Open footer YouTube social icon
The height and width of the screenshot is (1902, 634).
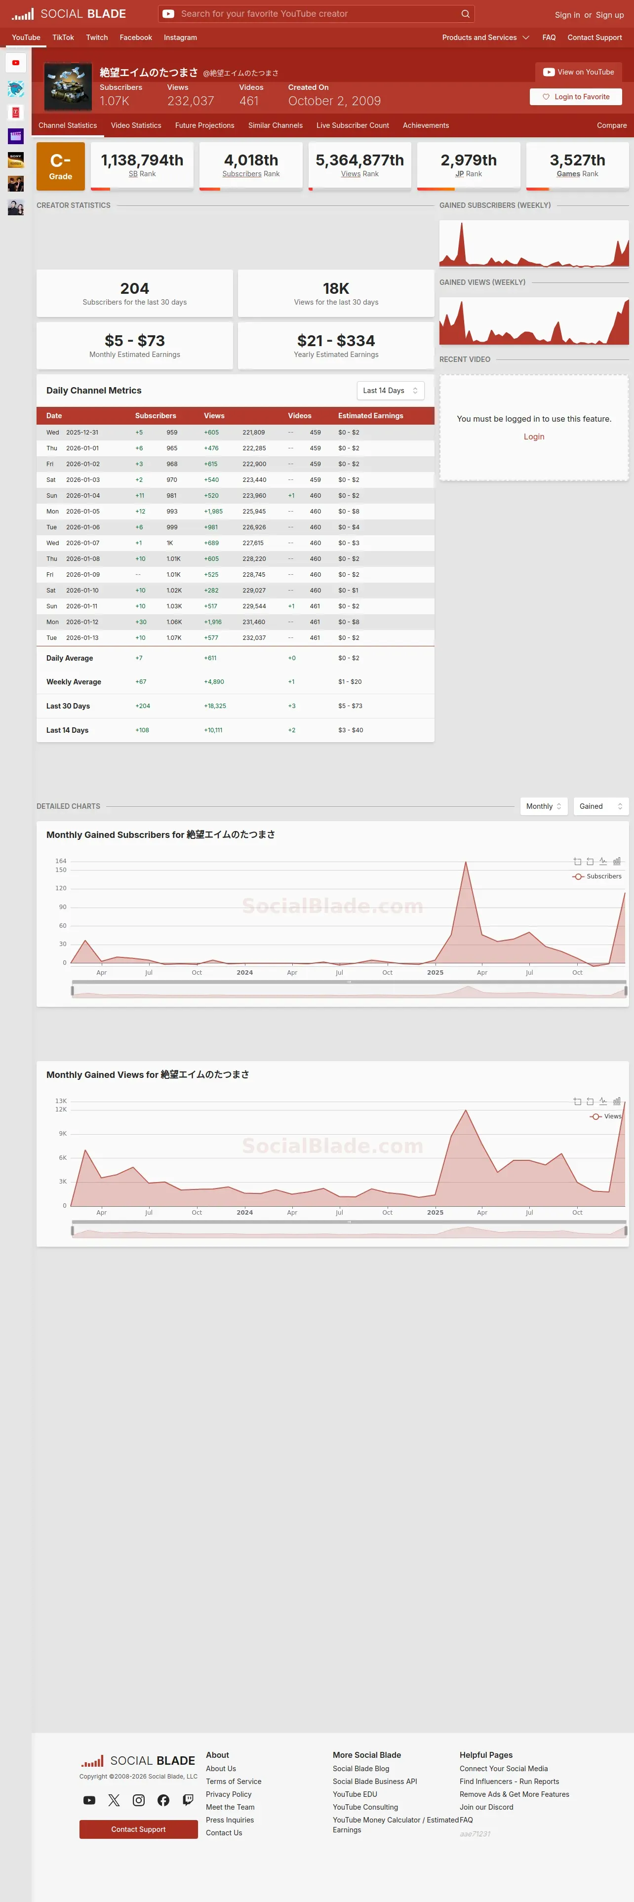click(89, 1800)
